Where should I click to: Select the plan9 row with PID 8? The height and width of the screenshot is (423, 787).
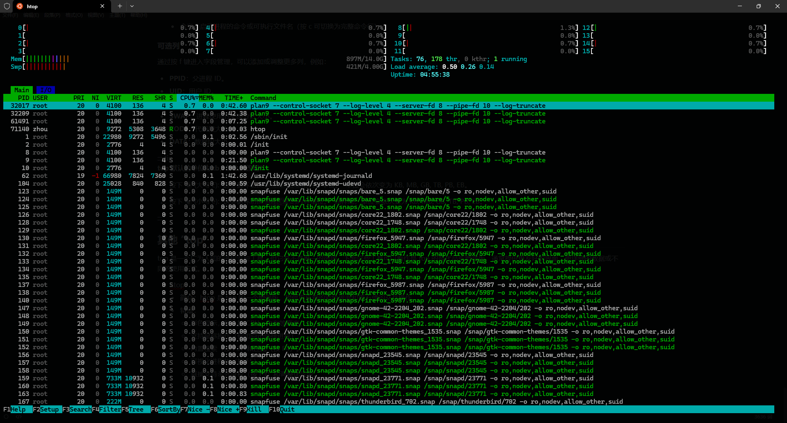coord(389,152)
